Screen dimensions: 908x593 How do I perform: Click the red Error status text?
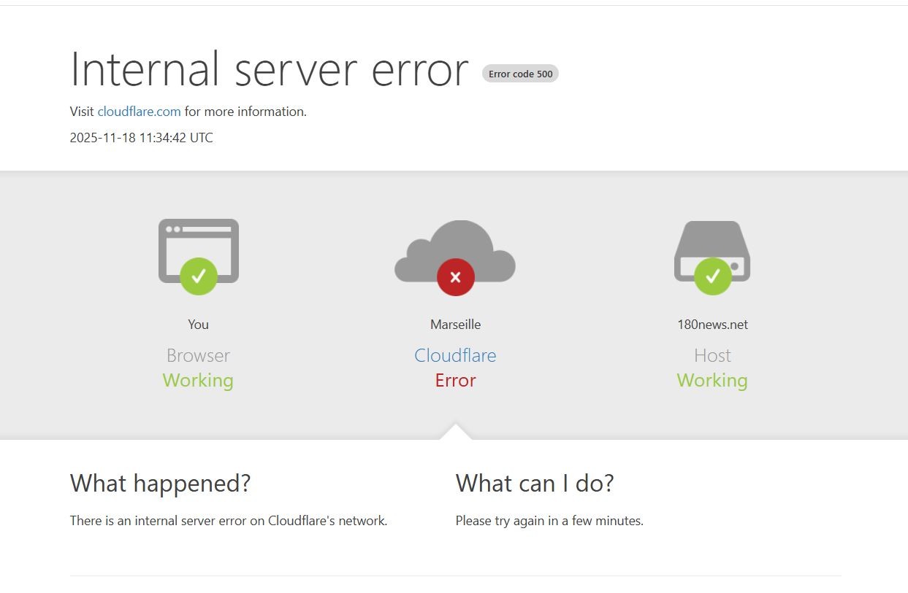455,380
